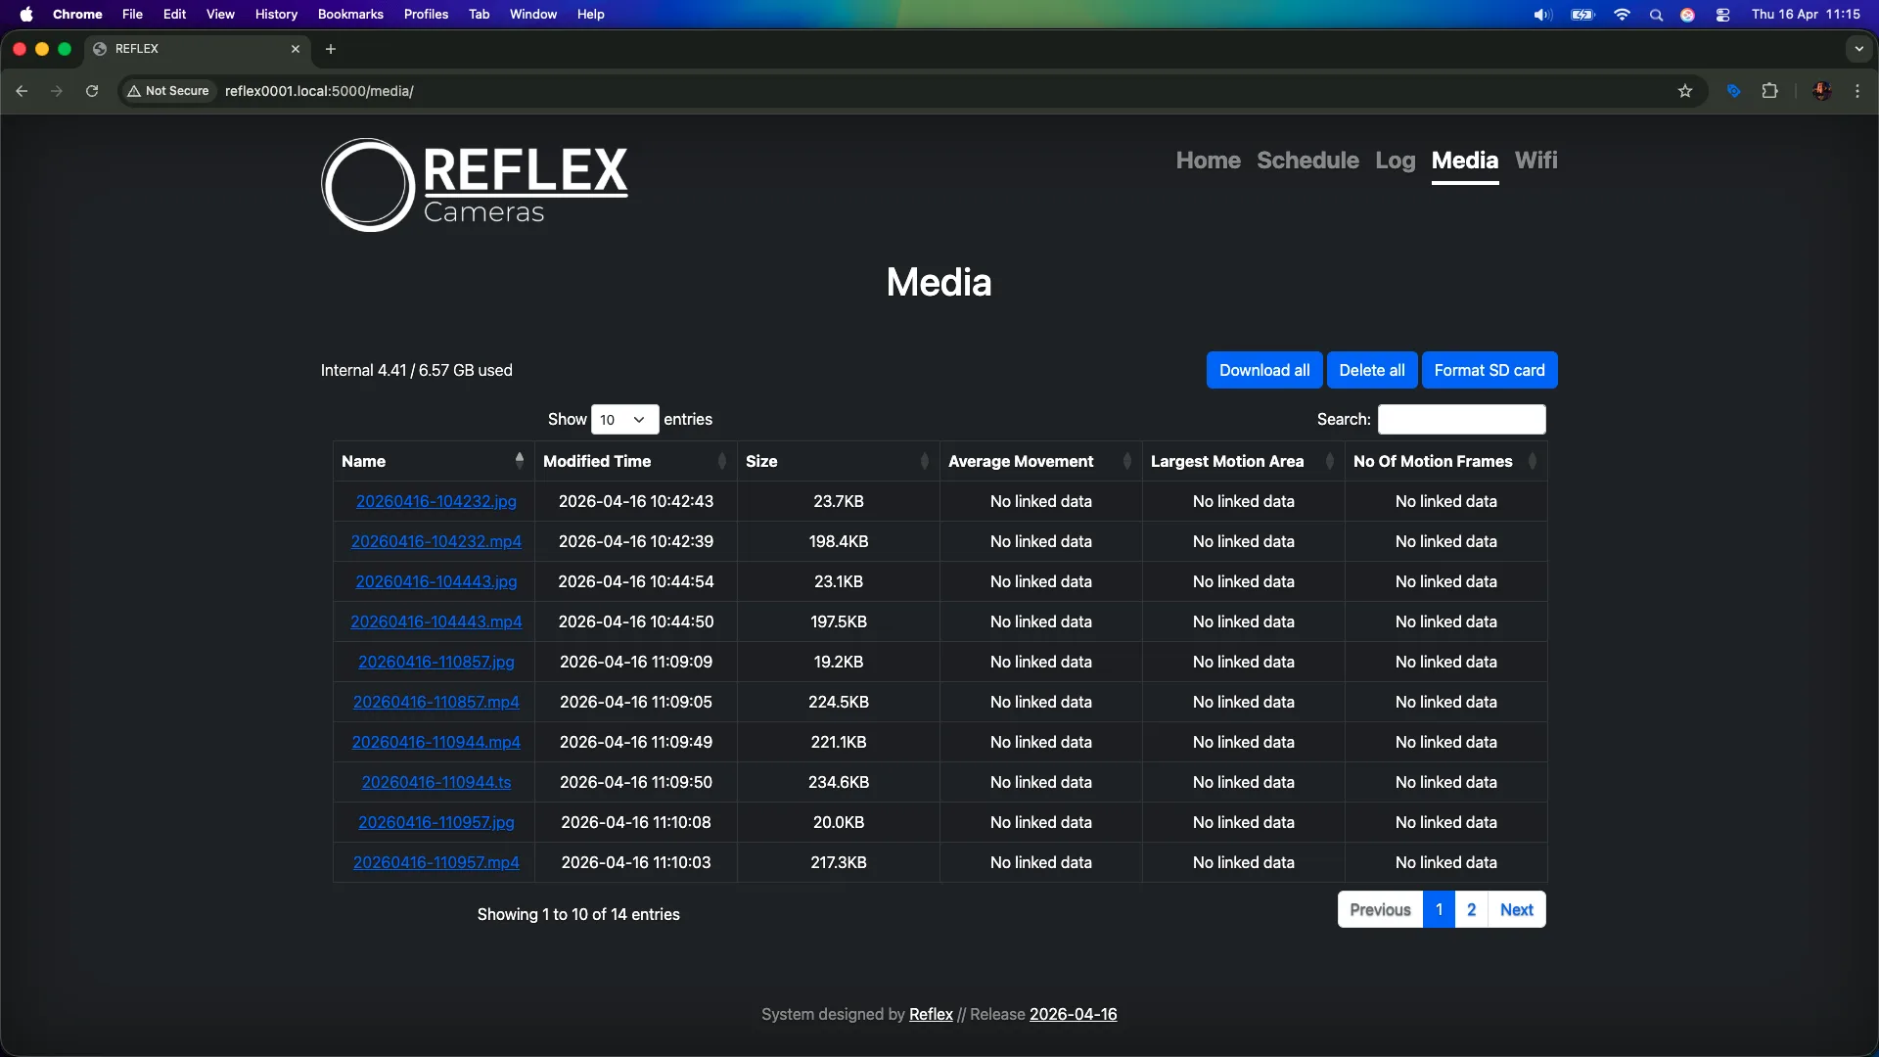Open file 20260416-104232.jpg
The height and width of the screenshot is (1057, 1879).
point(436,501)
